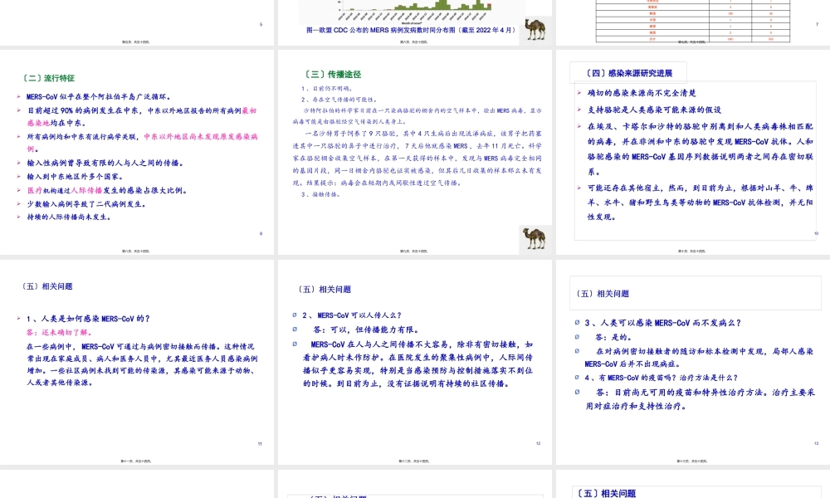Select the slide titled 流行特征

click(137, 152)
